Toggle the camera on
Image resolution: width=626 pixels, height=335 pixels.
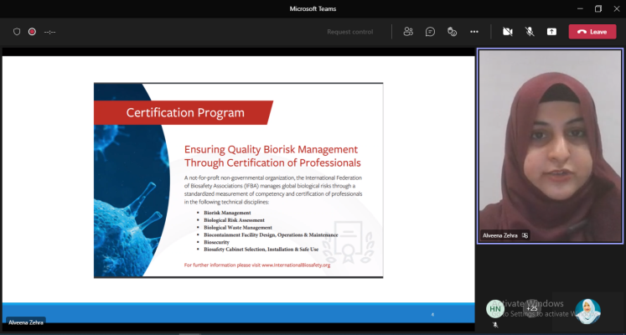pyautogui.click(x=507, y=32)
